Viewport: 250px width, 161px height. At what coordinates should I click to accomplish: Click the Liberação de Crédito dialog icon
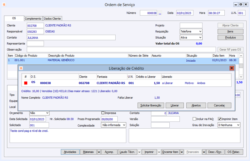(x=21, y=68)
